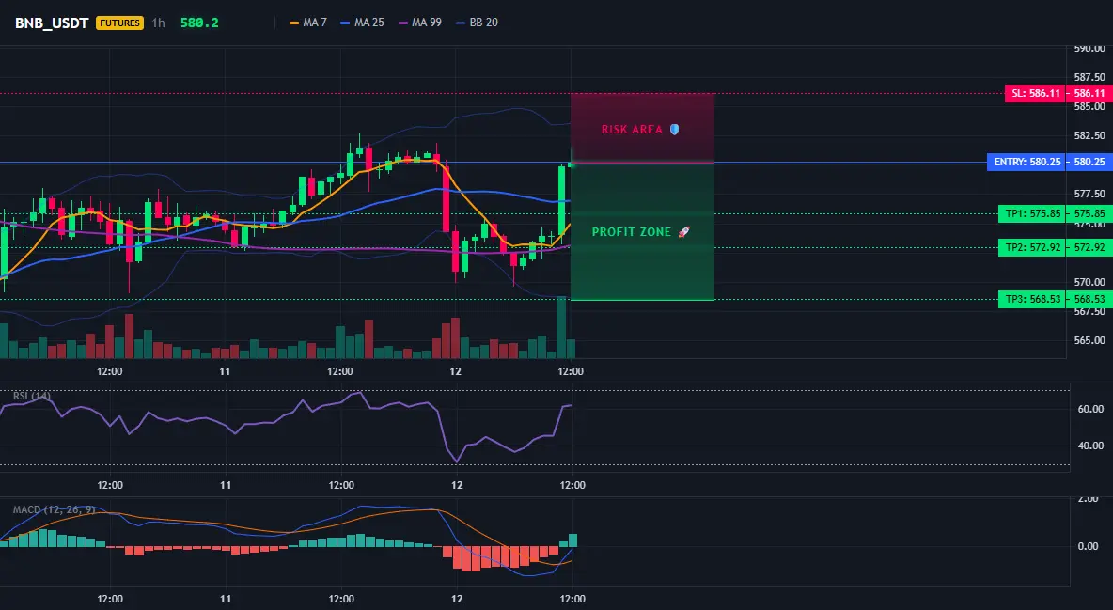
Task: Click the RSI (14) indicator label
Action: click(x=32, y=396)
